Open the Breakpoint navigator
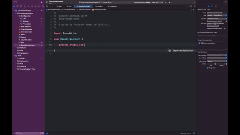This screenshot has width=240, height=135. point(39,6)
